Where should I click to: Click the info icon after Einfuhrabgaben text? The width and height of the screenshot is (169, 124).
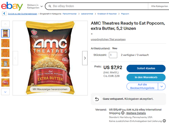(x=164, y=121)
